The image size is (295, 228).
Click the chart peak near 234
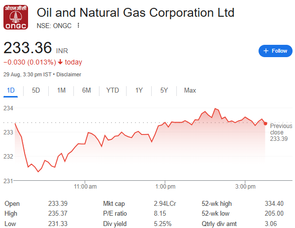pyautogui.click(x=215, y=108)
